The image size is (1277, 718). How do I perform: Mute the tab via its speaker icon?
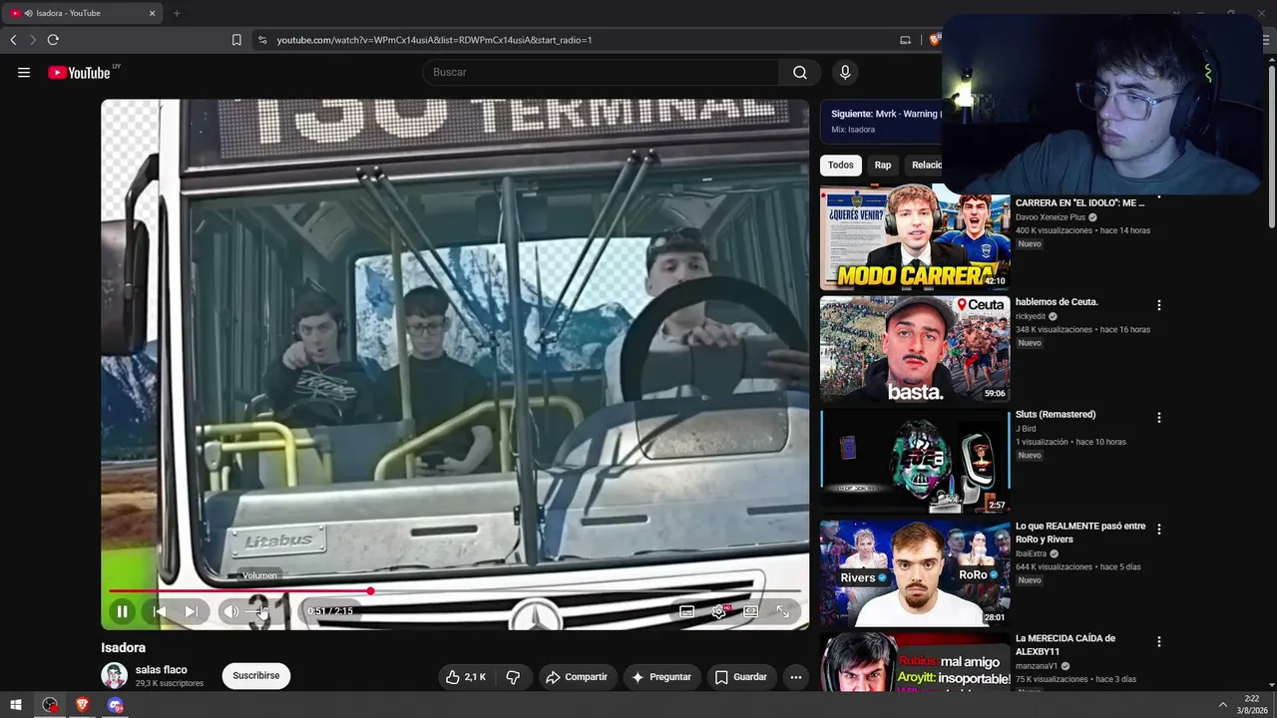(28, 13)
